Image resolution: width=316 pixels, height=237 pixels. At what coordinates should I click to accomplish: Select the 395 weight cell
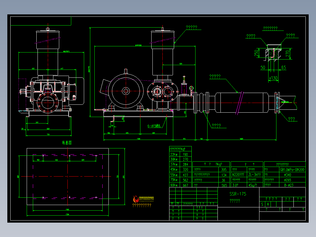(x=224, y=170)
